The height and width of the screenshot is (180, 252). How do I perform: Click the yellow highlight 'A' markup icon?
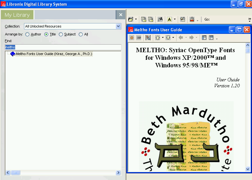[169, 19]
